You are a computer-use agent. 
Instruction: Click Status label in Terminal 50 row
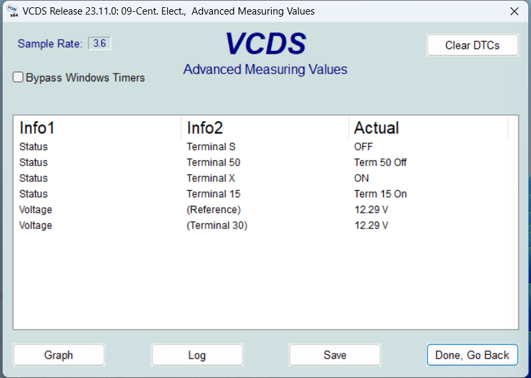(34, 163)
